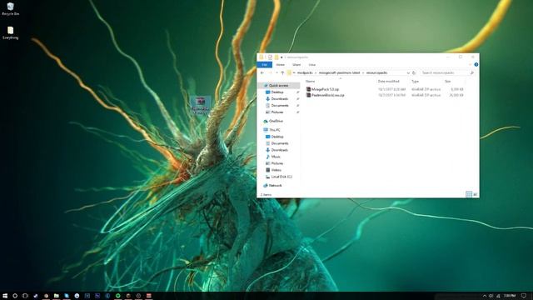Refresh the current folder

(414, 72)
